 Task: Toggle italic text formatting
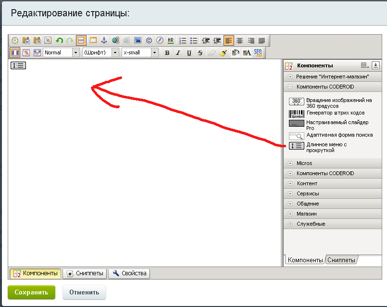pyautogui.click(x=178, y=53)
